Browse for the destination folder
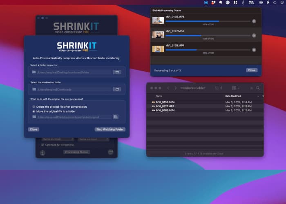The image size is (286, 204). (x=117, y=89)
